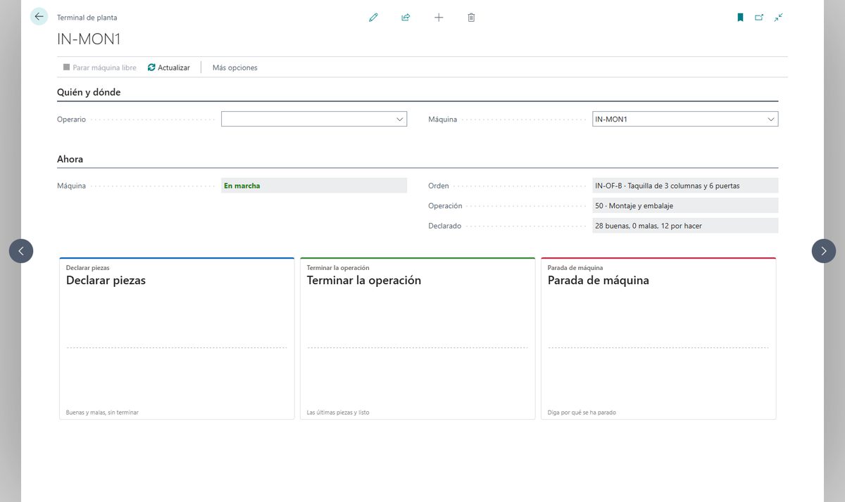
Task: Collapse the page with shrink arrows icon
Action: 778,18
